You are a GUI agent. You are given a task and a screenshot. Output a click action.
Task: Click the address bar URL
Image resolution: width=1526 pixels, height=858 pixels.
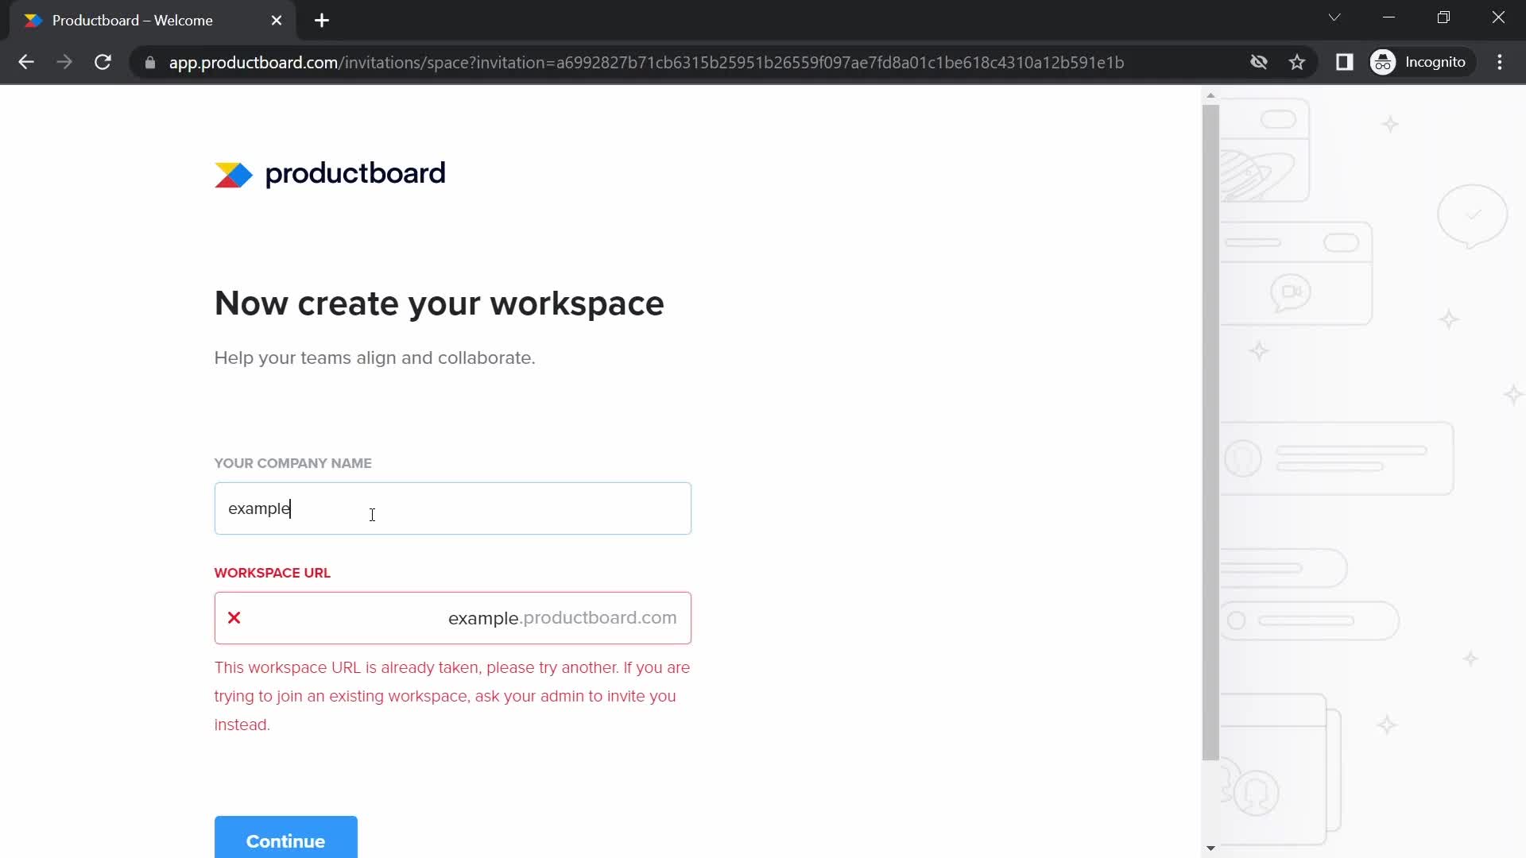point(646,62)
